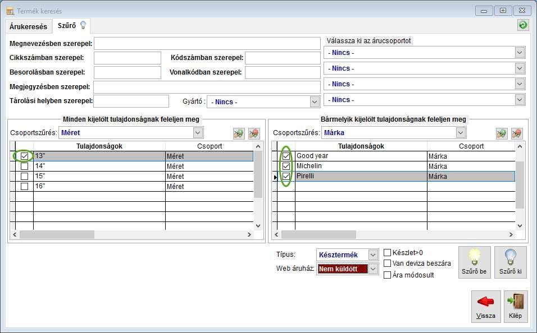Viewport: 537px width, 333px height.
Task: Click scroll-up arrow in Márka table
Action: (x=520, y=146)
